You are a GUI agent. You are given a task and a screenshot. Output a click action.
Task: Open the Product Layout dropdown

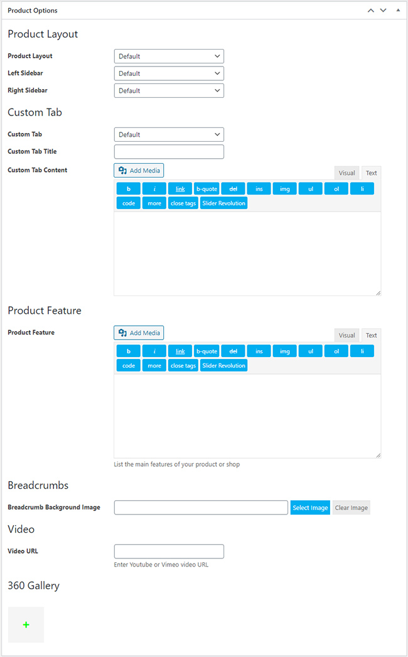pyautogui.click(x=169, y=56)
